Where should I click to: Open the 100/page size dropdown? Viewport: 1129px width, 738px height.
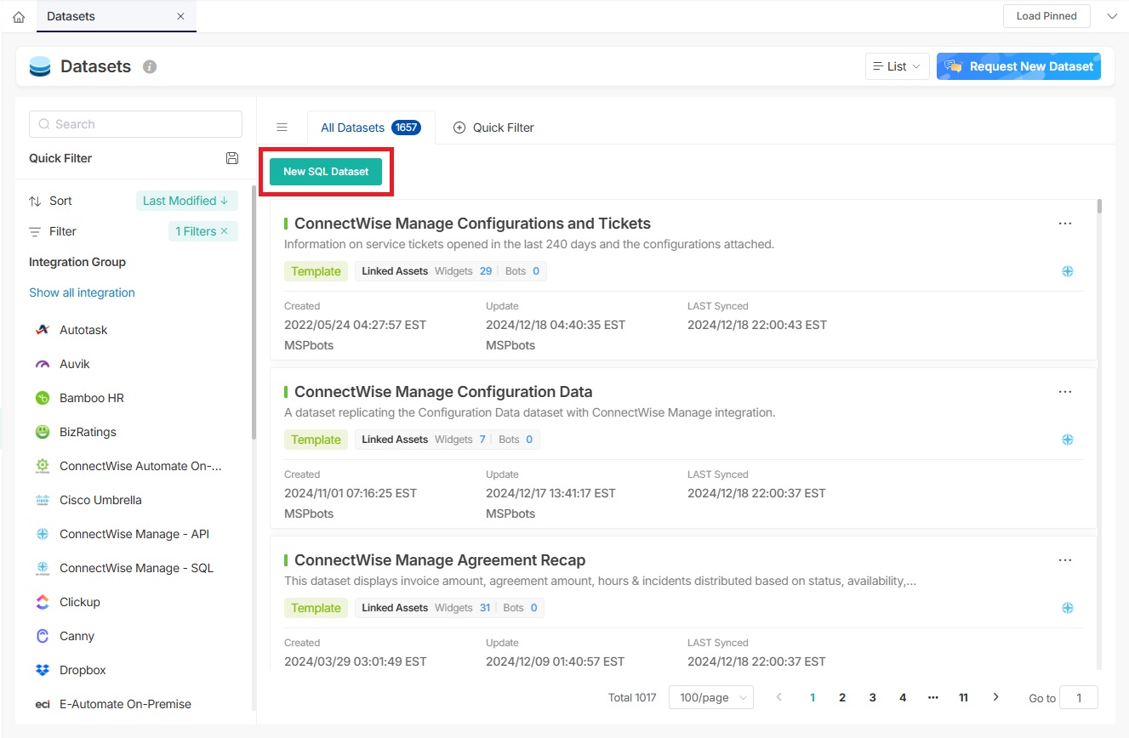pos(710,697)
